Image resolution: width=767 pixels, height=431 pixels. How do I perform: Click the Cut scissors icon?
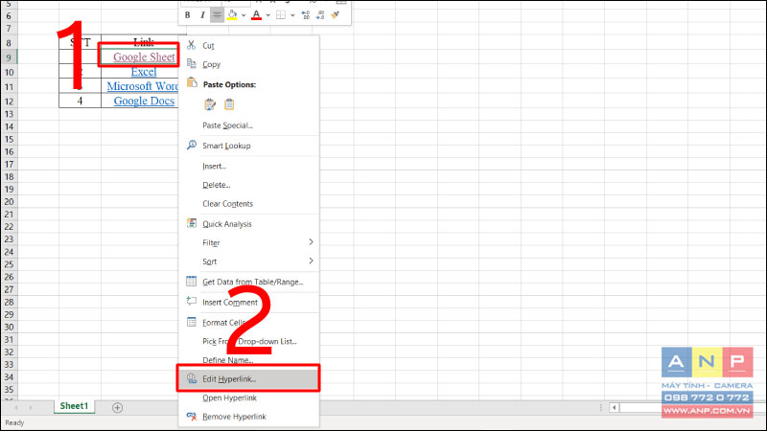click(191, 45)
